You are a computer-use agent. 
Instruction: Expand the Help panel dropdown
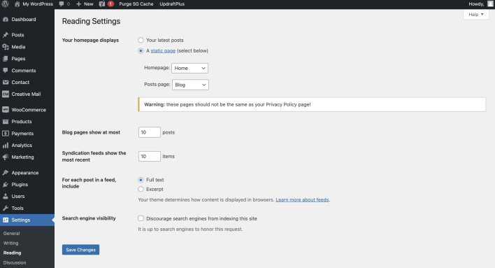click(475, 15)
